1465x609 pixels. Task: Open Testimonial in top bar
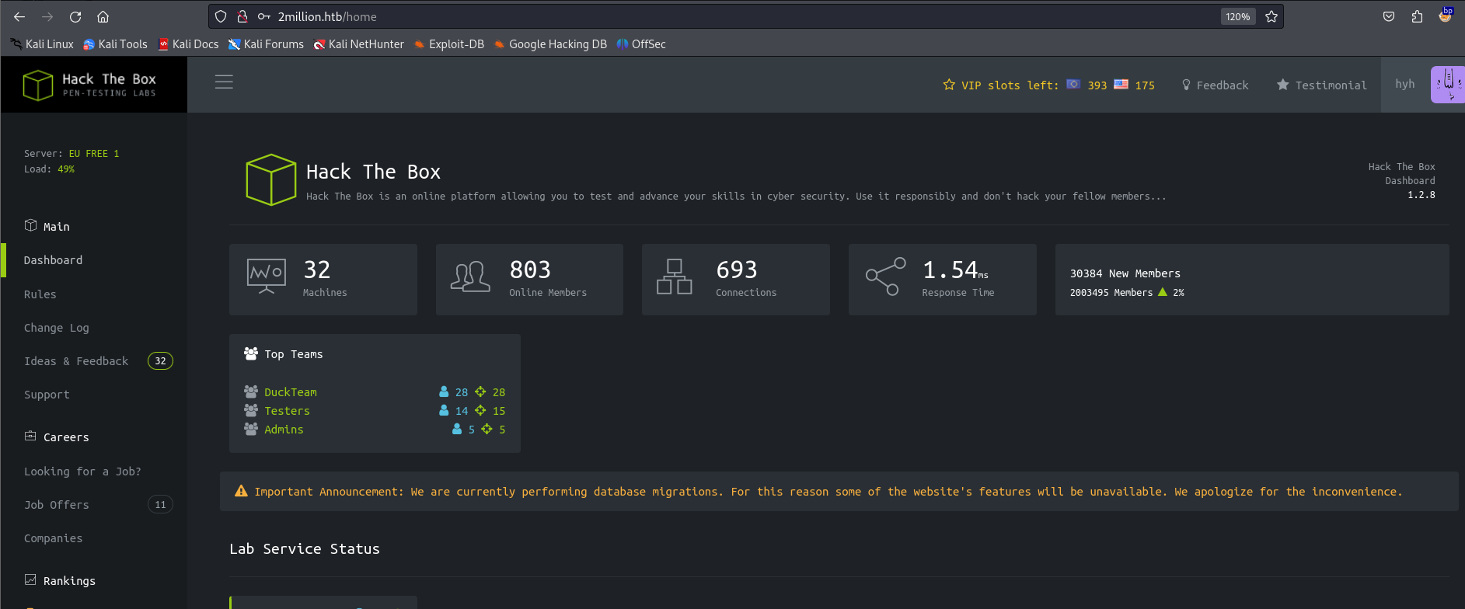[x=1321, y=85]
